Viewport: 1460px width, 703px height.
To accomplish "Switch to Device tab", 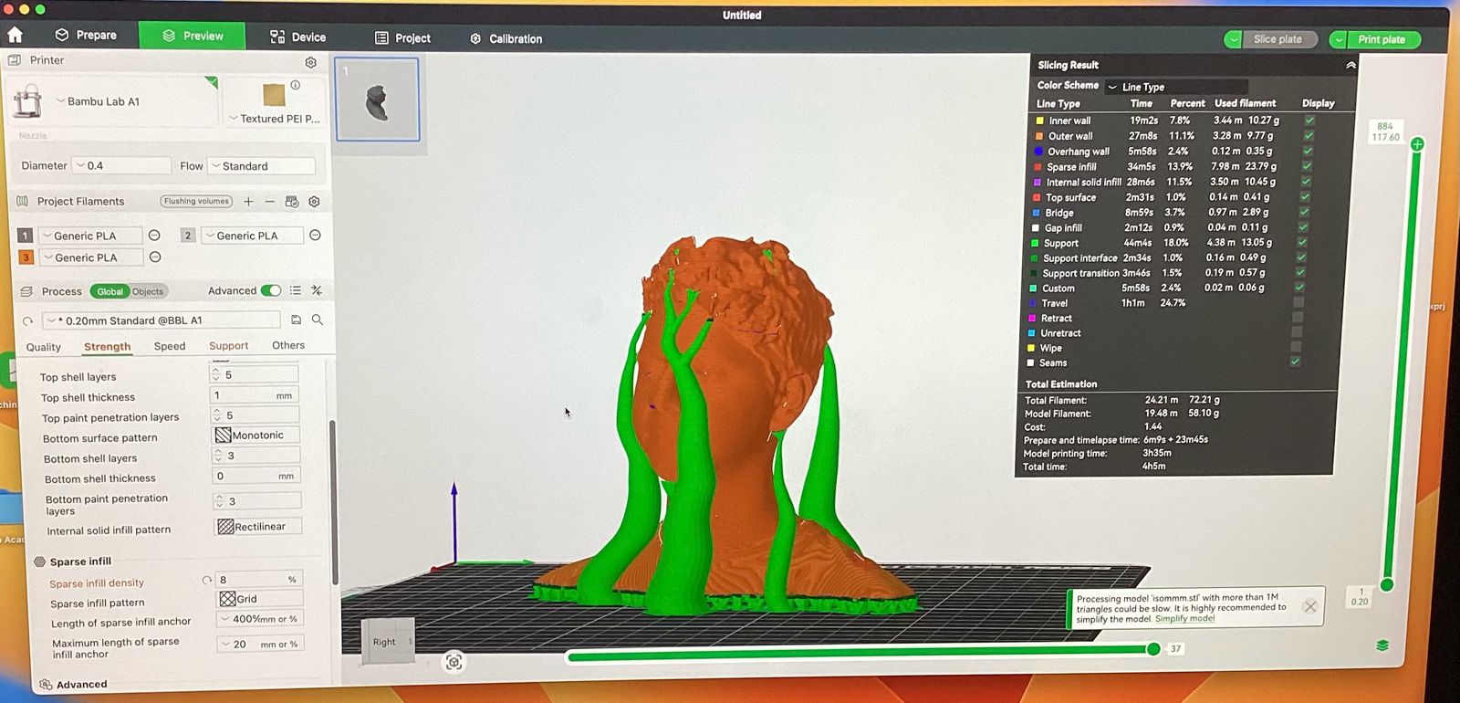I will click(x=298, y=37).
